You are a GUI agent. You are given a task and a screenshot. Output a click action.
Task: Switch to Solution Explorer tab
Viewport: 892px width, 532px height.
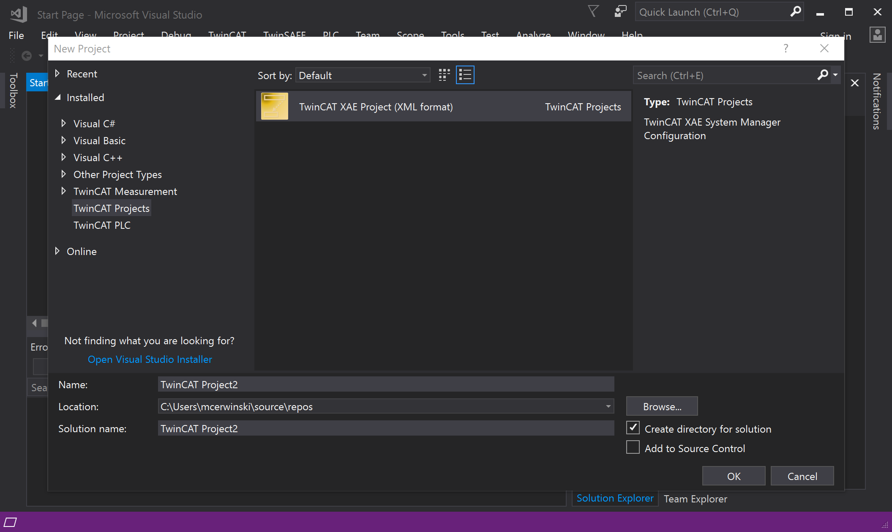point(615,498)
